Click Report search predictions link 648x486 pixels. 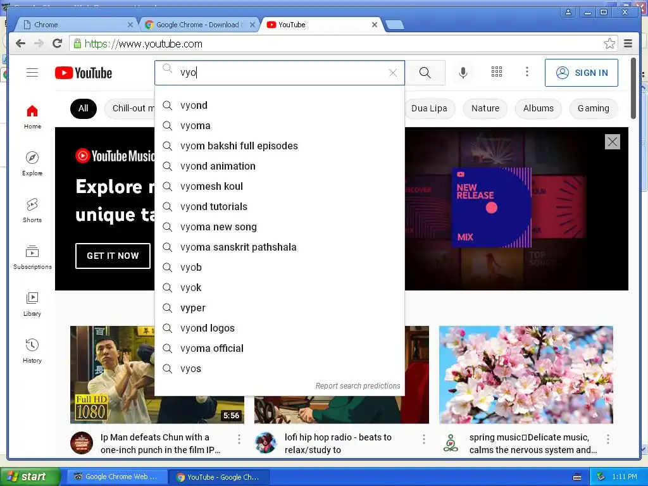(x=358, y=385)
